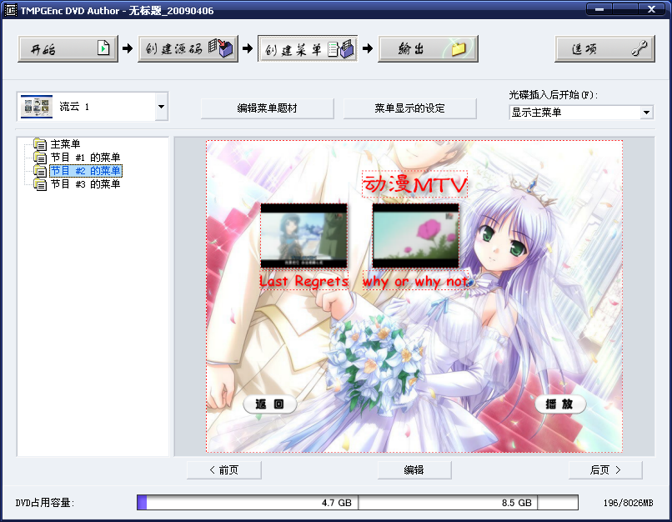672x522 pixels.
Task: Click the 播放 (Play) menu button in preview
Action: click(x=559, y=404)
